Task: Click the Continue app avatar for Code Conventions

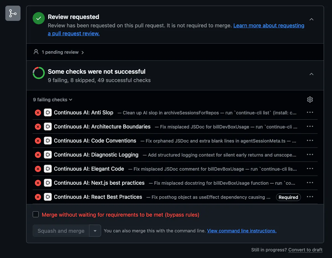Action: [x=48, y=141]
